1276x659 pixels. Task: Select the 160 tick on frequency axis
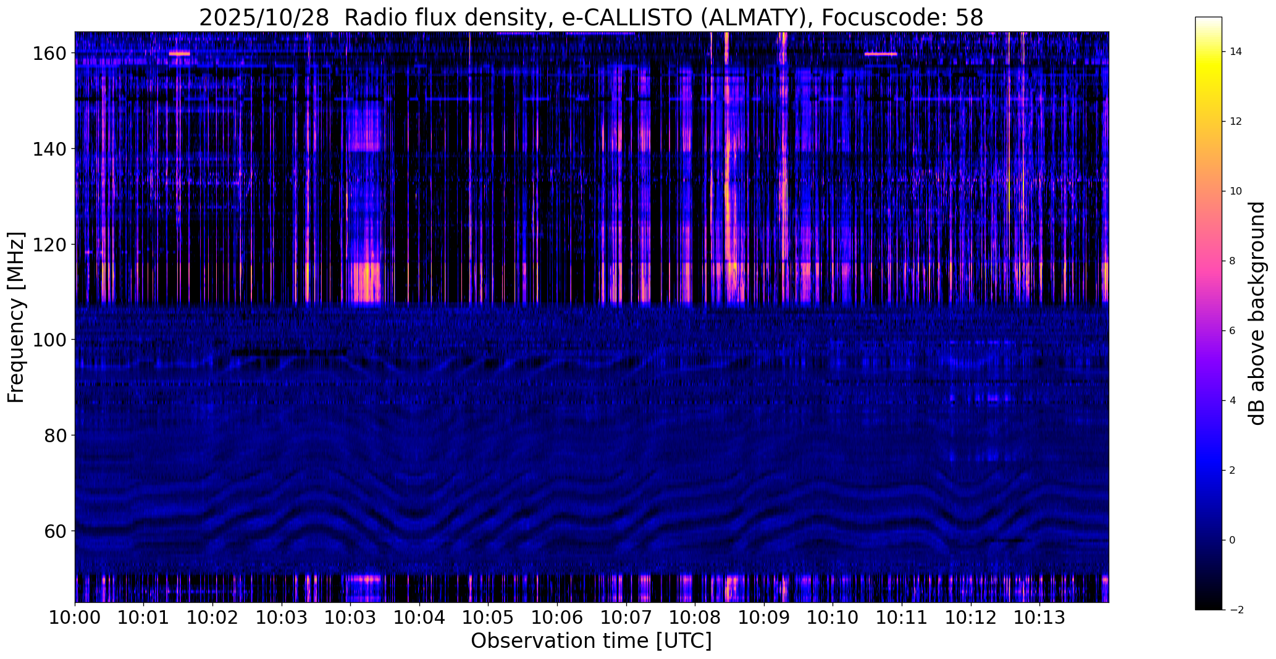coord(49,54)
